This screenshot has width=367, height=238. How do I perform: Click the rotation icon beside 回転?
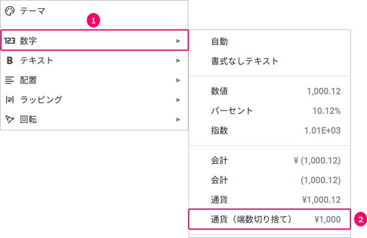(x=10, y=119)
